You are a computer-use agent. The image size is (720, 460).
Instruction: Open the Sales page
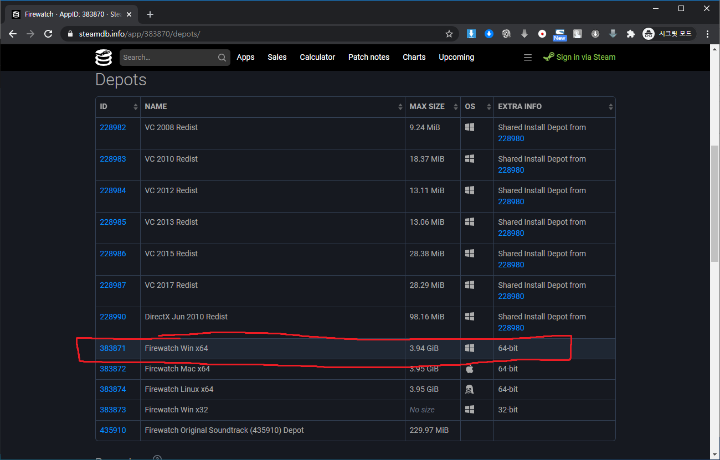277,58
